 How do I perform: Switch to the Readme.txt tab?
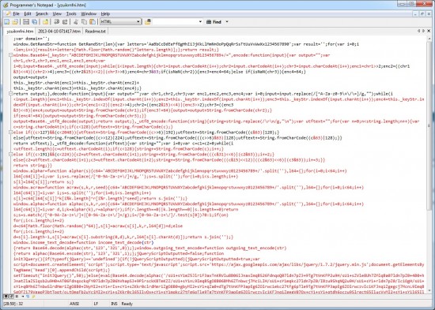[95, 32]
